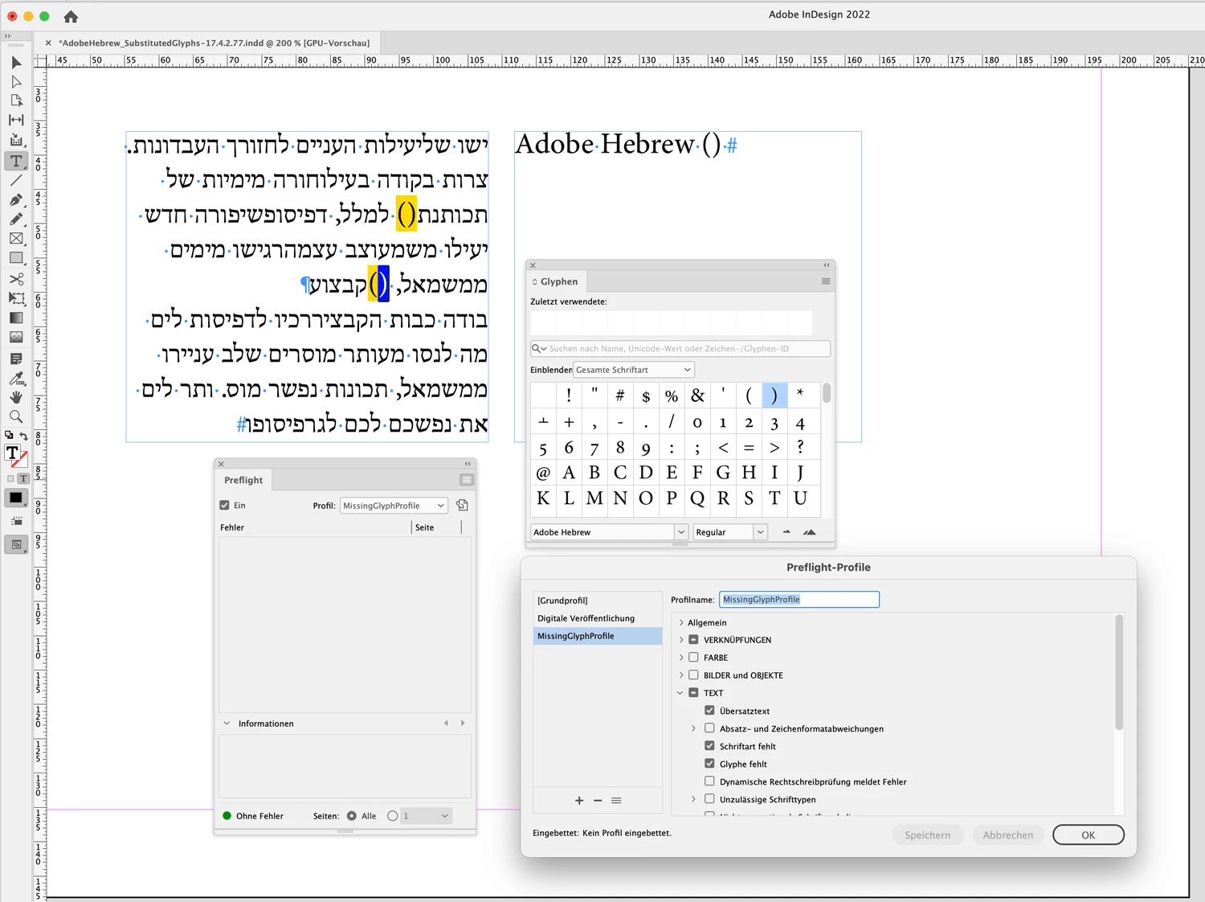1205x902 pixels.
Task: Enable Dynamische Rechtschreibprüfung meldet Fehler checkbox
Action: click(709, 781)
